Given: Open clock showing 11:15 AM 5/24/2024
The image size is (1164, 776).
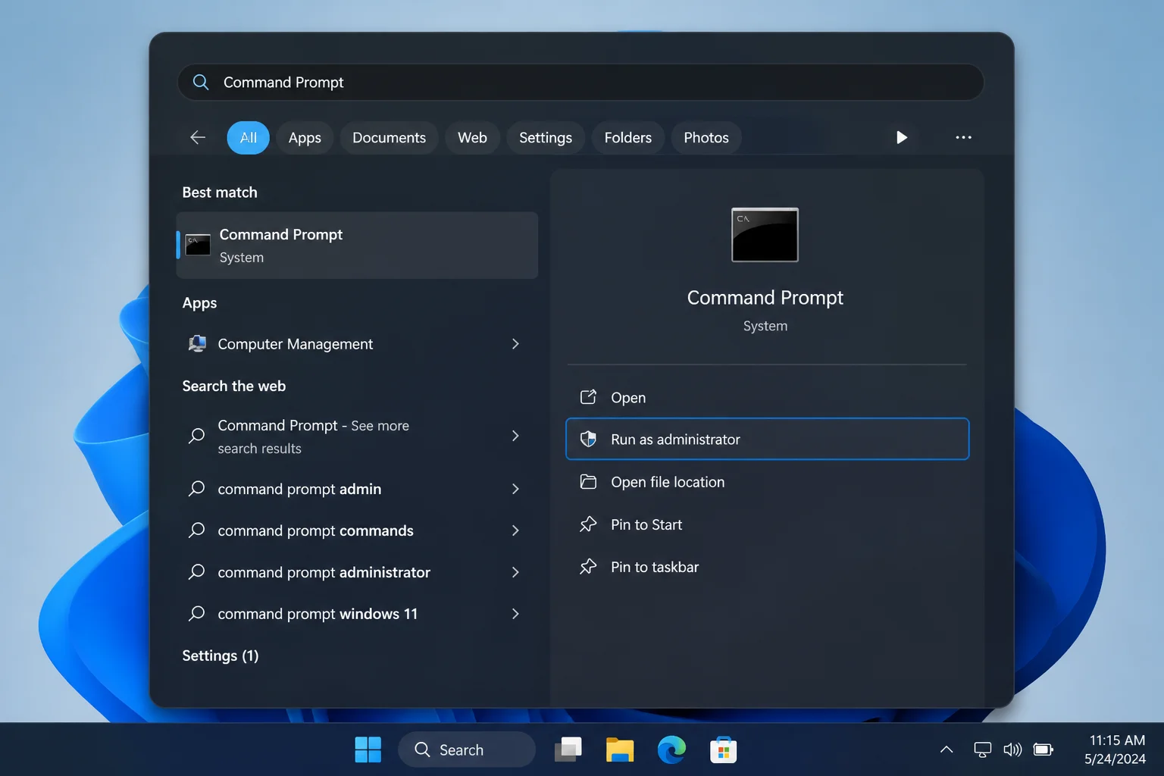Looking at the screenshot, I should 1115,749.
